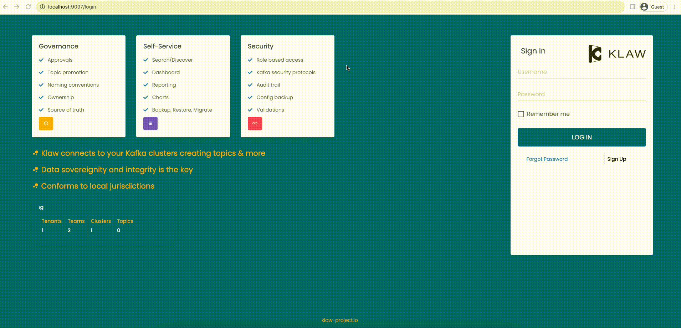Click the yellow package icon on Governance card

click(x=46, y=123)
